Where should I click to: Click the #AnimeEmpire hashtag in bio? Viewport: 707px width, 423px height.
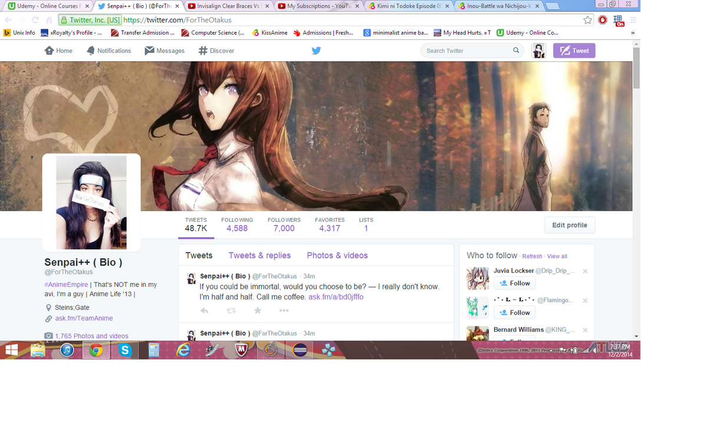(x=67, y=285)
